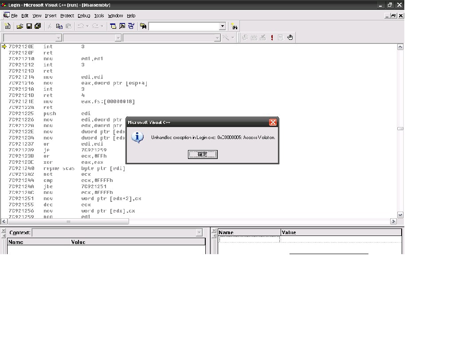
Task: Click the Open file folder icon
Action: click(20, 26)
